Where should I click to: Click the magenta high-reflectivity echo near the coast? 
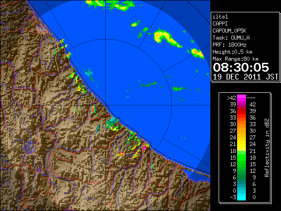[x=144, y=148]
